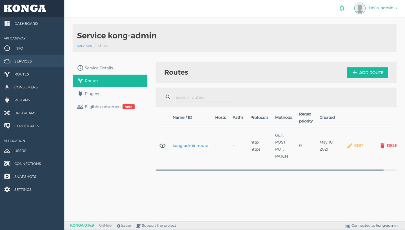The width and height of the screenshot is (405, 230).
Task: Open Snapshots sidebar label
Action: point(25,177)
